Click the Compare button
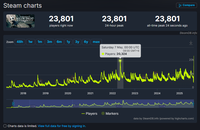The height and width of the screenshot is (130, 200). pos(186,5)
